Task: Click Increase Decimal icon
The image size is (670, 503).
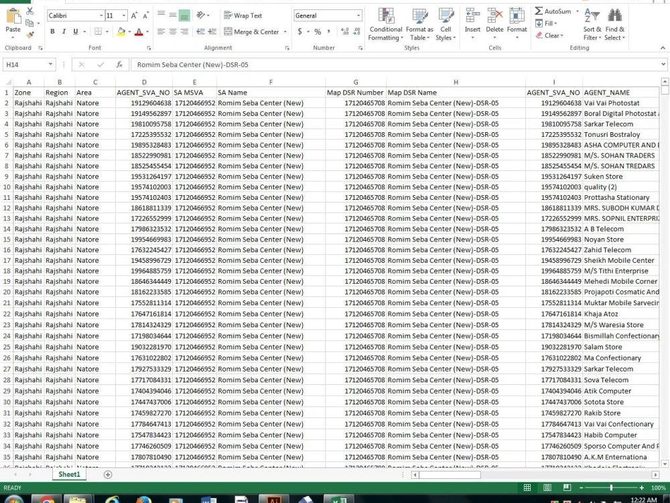Action: click(x=344, y=32)
